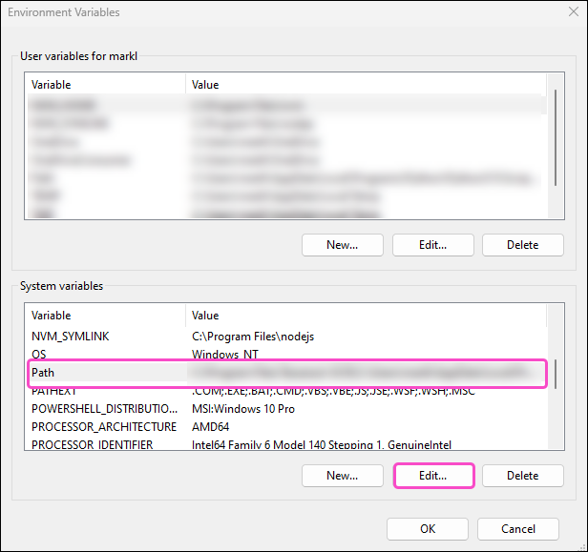This screenshot has width=588, height=552.
Task: Select the PATHEXT variable row
Action: coord(287,391)
